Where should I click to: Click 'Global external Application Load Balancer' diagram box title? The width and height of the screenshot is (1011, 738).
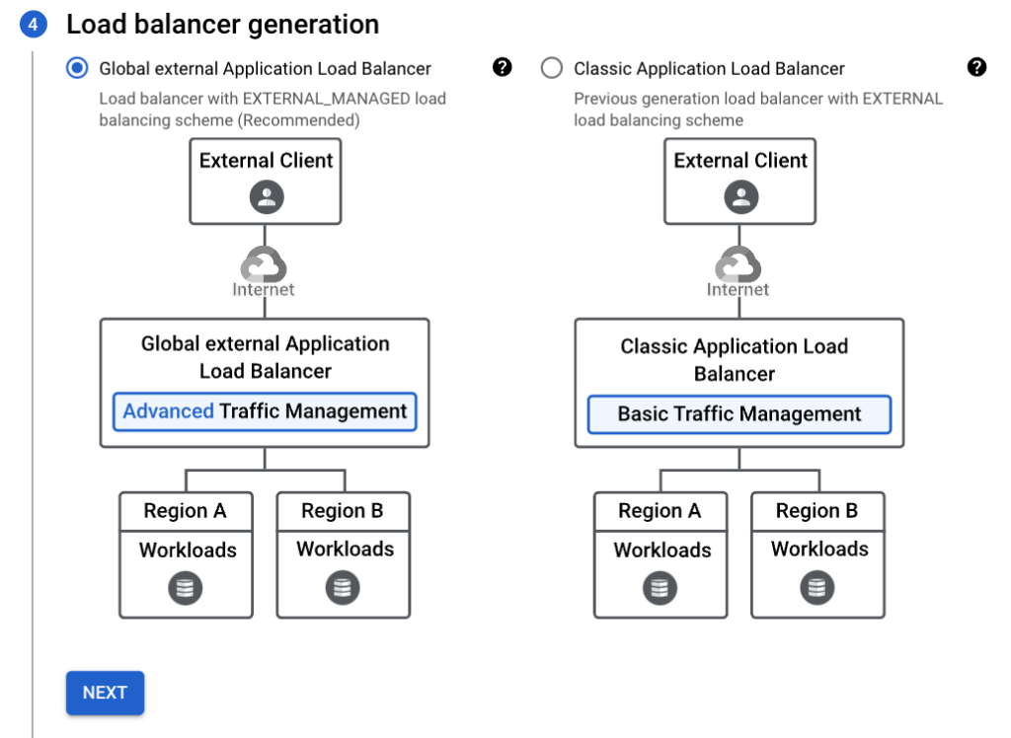[x=265, y=357]
